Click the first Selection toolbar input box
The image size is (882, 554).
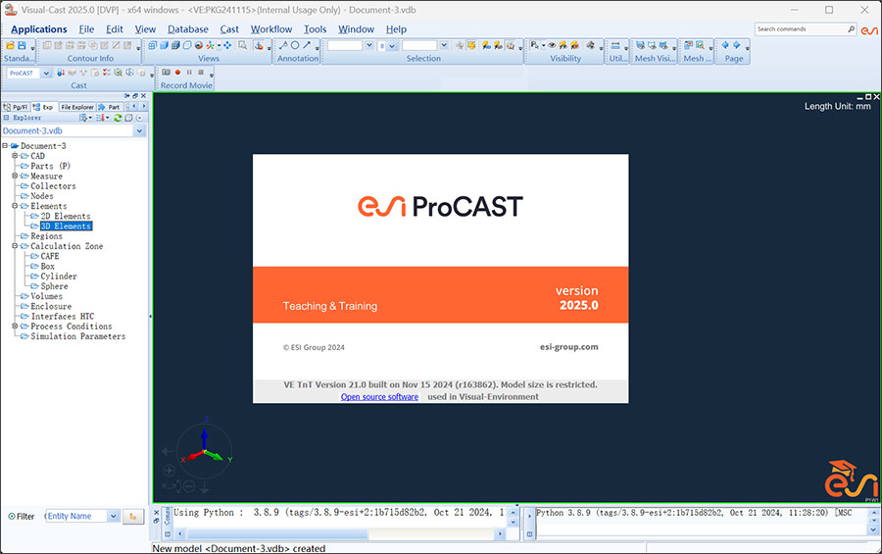(345, 46)
